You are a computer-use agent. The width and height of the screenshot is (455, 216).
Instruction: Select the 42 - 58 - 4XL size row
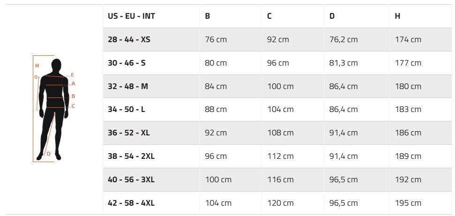pyautogui.click(x=277, y=203)
